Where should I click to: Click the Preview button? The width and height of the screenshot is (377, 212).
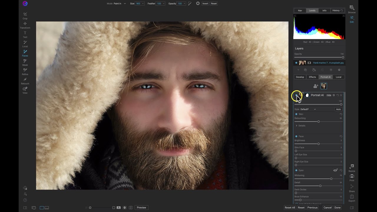tap(141, 208)
